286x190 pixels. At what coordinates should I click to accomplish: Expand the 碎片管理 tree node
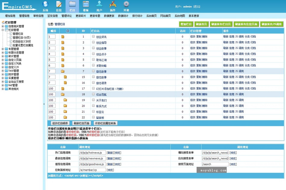(3, 56)
